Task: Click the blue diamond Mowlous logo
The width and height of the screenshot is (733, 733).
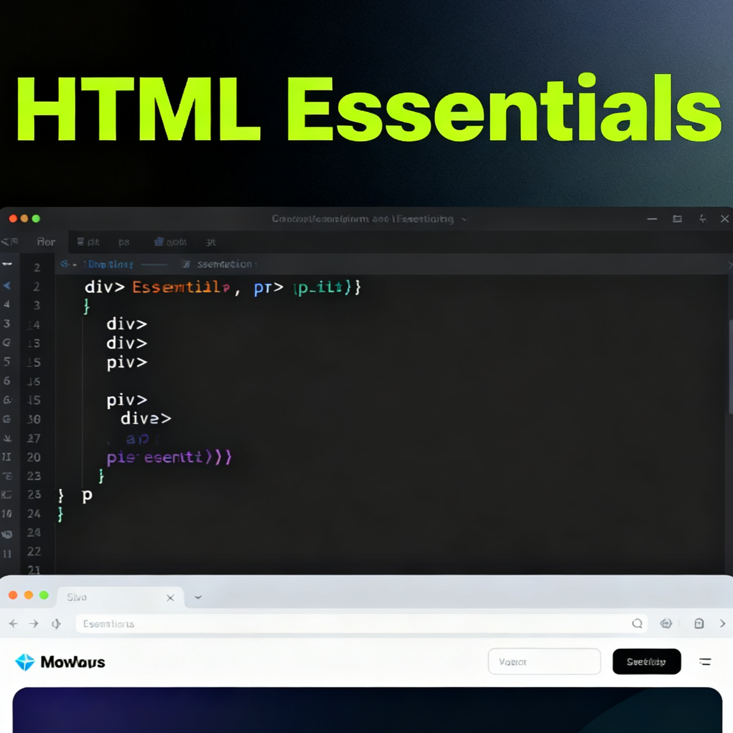Action: click(x=25, y=662)
